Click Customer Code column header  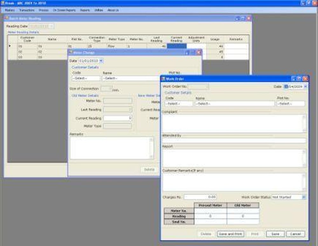coord(27,39)
